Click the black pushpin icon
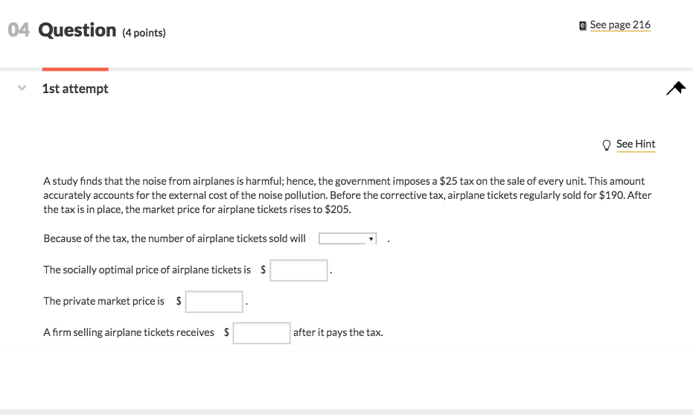 coord(675,89)
